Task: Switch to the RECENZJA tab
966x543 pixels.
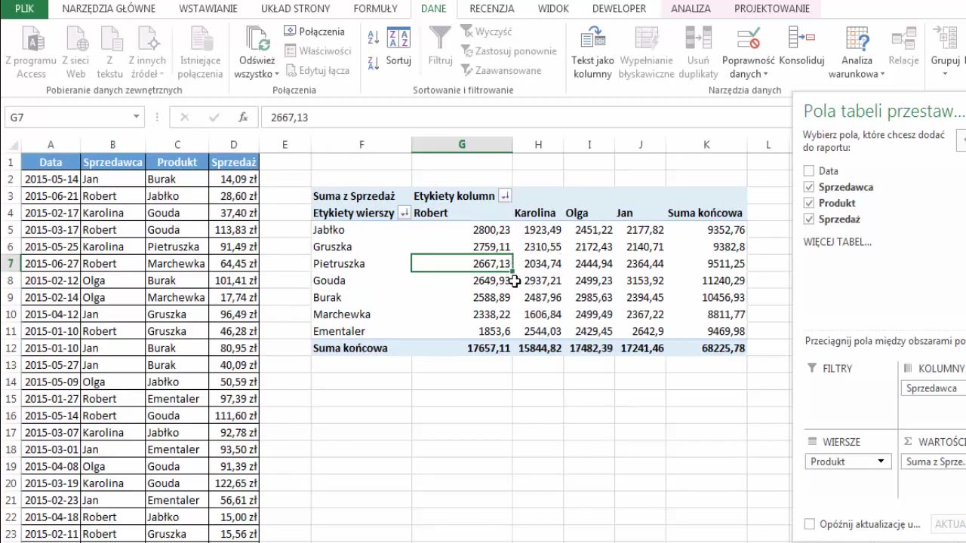Action: [x=492, y=9]
